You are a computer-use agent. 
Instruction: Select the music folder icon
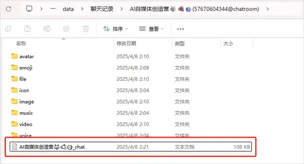coord(14,113)
